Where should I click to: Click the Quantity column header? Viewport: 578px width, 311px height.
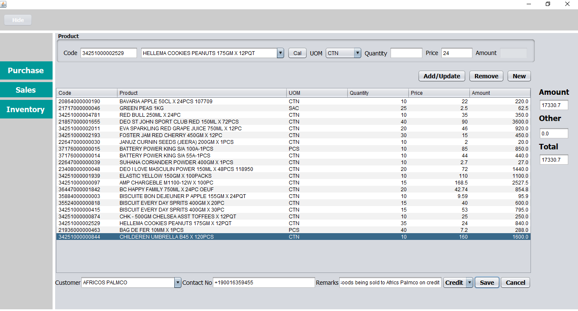coord(378,93)
